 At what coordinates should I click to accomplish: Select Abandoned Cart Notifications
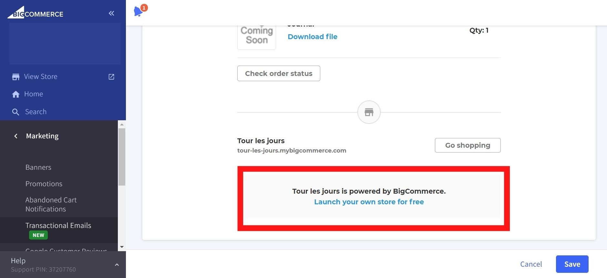tap(51, 204)
